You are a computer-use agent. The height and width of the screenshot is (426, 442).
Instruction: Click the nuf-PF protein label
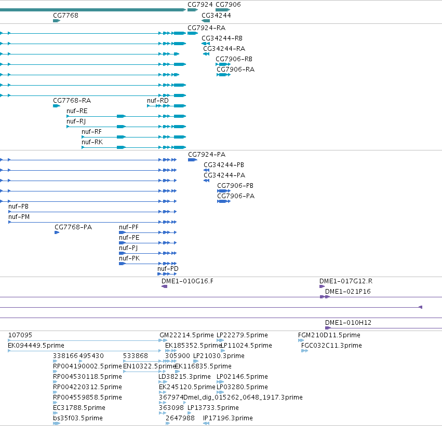point(129,227)
